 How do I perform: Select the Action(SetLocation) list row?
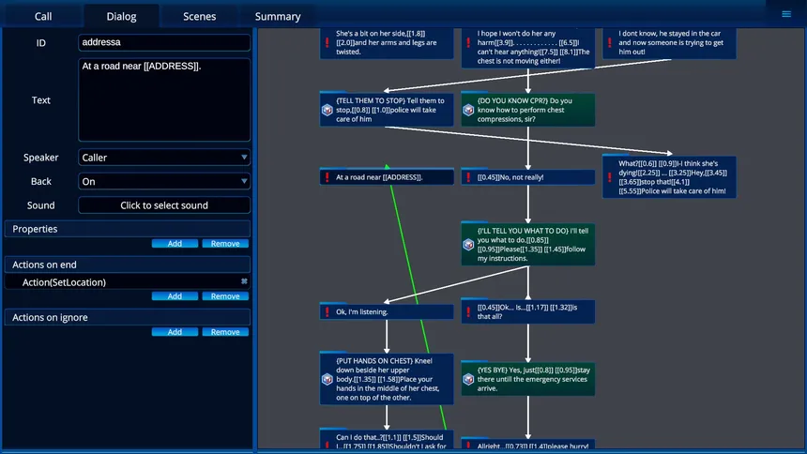127,282
